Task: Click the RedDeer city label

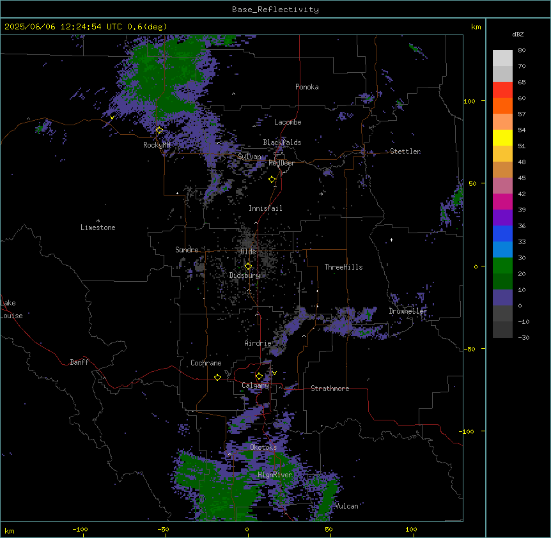Action: pos(281,163)
